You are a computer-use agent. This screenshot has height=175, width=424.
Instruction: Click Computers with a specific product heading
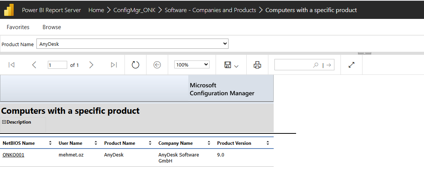pyautogui.click(x=70, y=111)
